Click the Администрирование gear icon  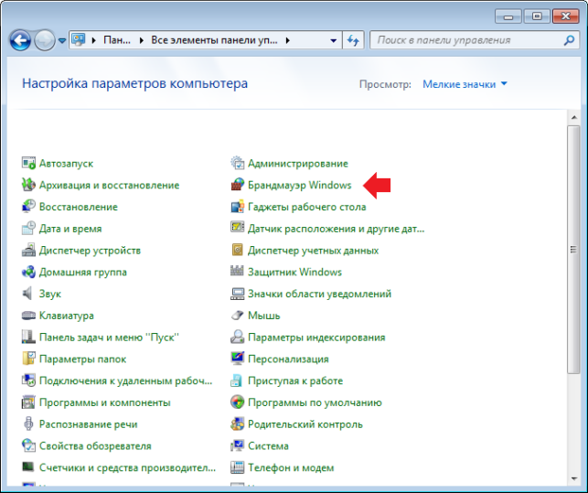(x=237, y=163)
